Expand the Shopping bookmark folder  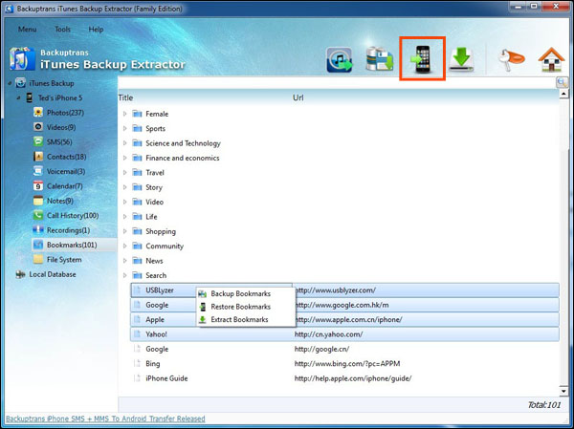tap(124, 231)
